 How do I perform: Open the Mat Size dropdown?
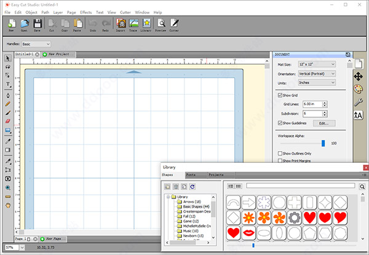click(317, 64)
